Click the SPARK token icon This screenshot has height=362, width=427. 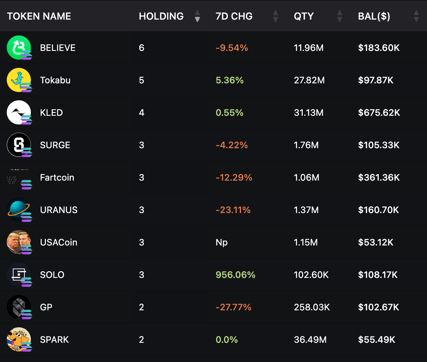click(18, 339)
